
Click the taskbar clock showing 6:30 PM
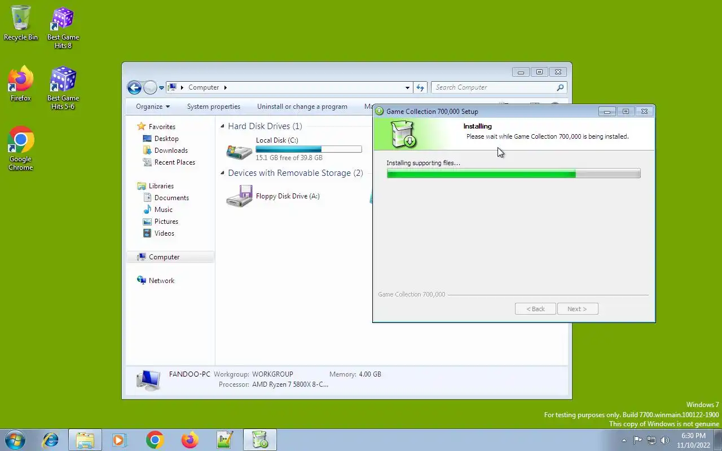[693, 440]
